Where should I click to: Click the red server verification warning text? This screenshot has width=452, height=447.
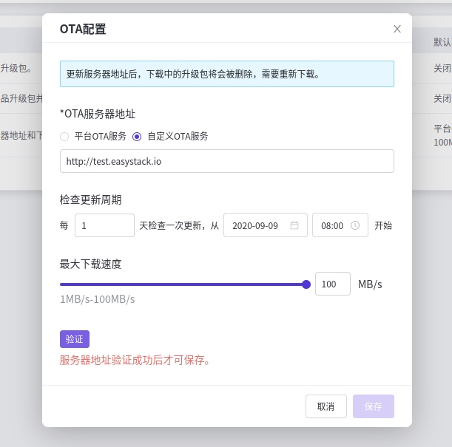[x=135, y=361]
